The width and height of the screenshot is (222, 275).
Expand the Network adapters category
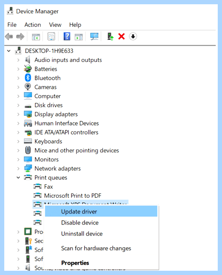pos(18,169)
